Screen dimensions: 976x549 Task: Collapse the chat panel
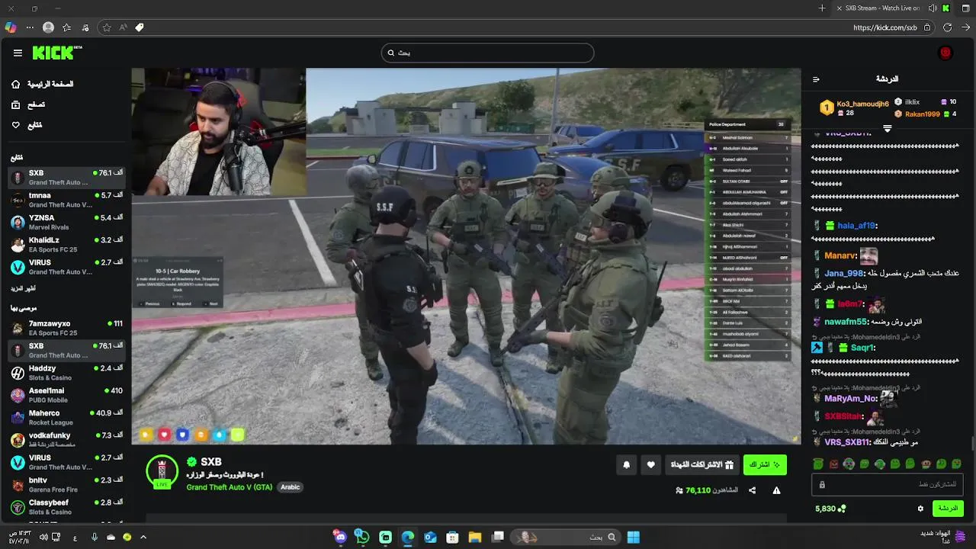(816, 79)
